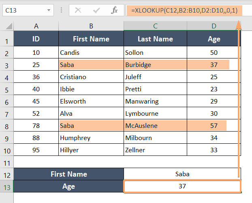
Task: Select row 6 header
Action: pyautogui.click(x=6, y=101)
